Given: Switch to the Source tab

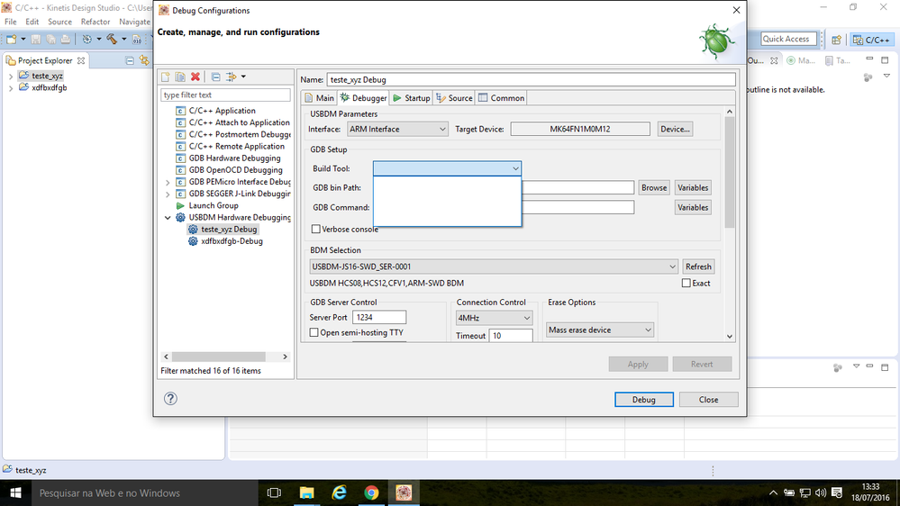Looking at the screenshot, I should pos(454,98).
